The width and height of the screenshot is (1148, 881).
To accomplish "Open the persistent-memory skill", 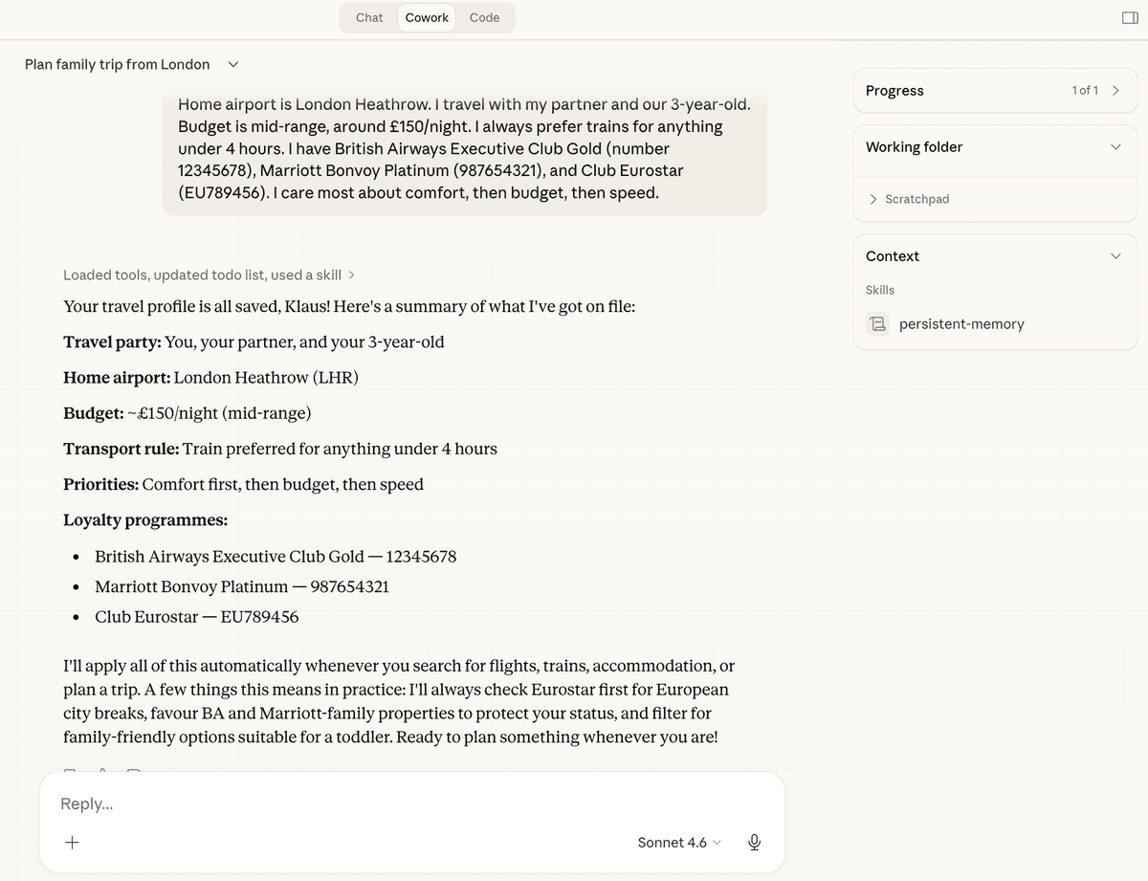I will (x=961, y=324).
